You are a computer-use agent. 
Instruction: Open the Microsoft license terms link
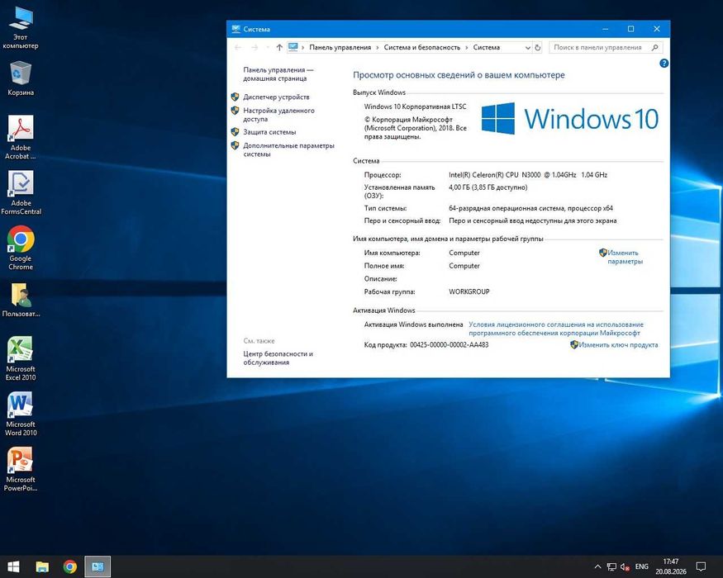[x=555, y=329]
